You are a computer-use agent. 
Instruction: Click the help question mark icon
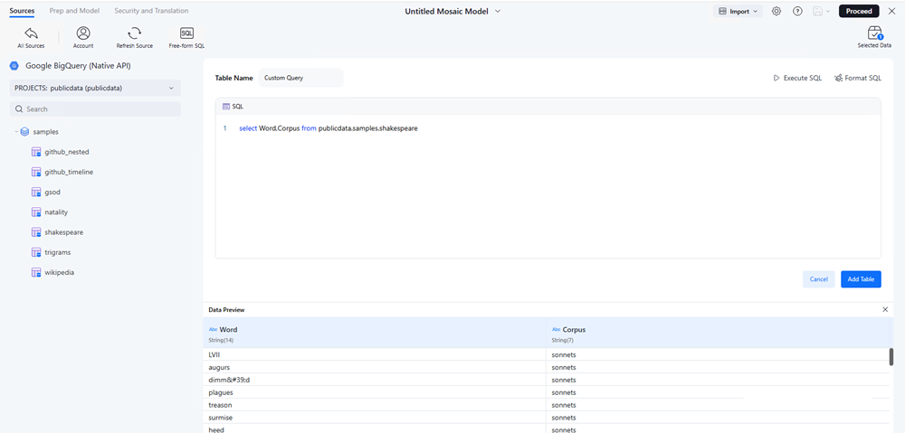click(x=797, y=11)
